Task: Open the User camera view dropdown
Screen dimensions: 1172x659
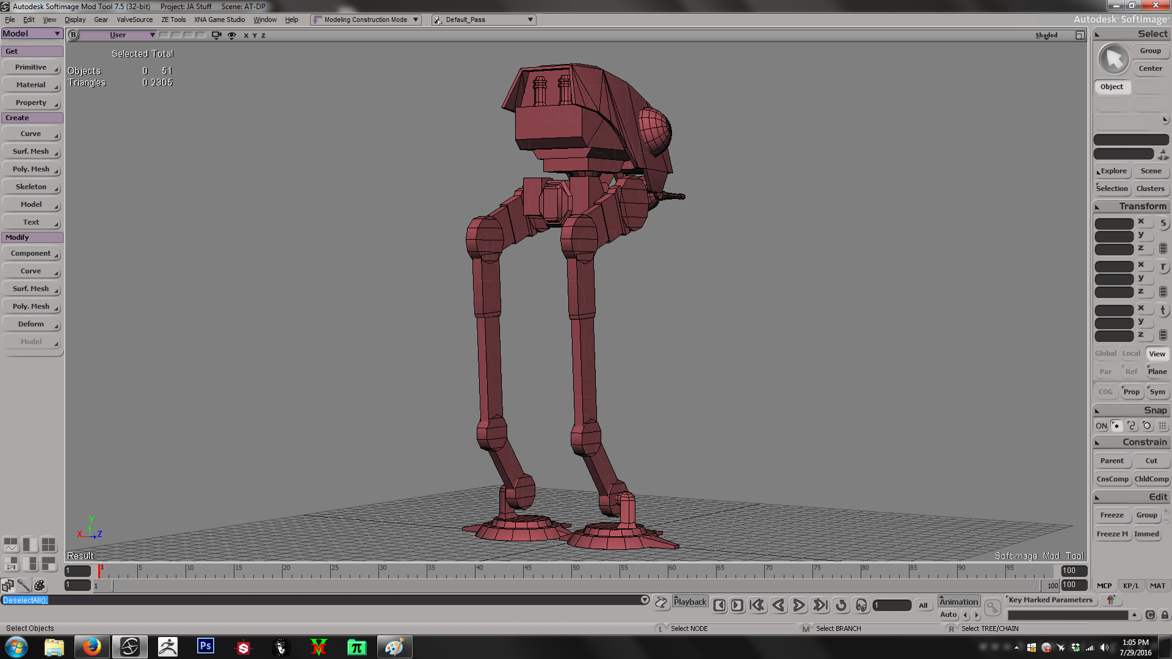Action: [x=118, y=35]
